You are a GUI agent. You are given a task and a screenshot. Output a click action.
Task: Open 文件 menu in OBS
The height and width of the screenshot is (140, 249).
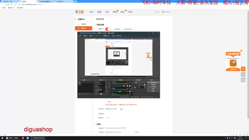tap(80, 36)
